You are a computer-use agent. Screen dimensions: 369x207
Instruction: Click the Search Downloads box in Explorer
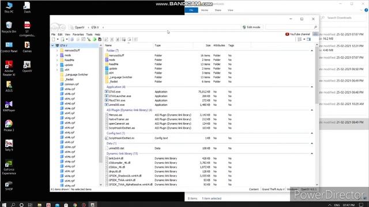pos(342,18)
